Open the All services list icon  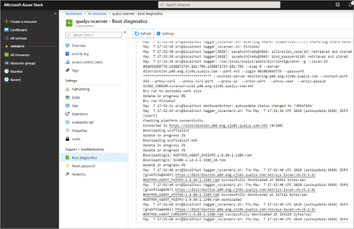click(7, 38)
